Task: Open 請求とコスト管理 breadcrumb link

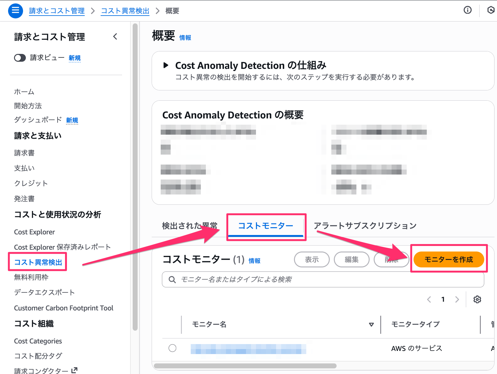Action: click(57, 11)
